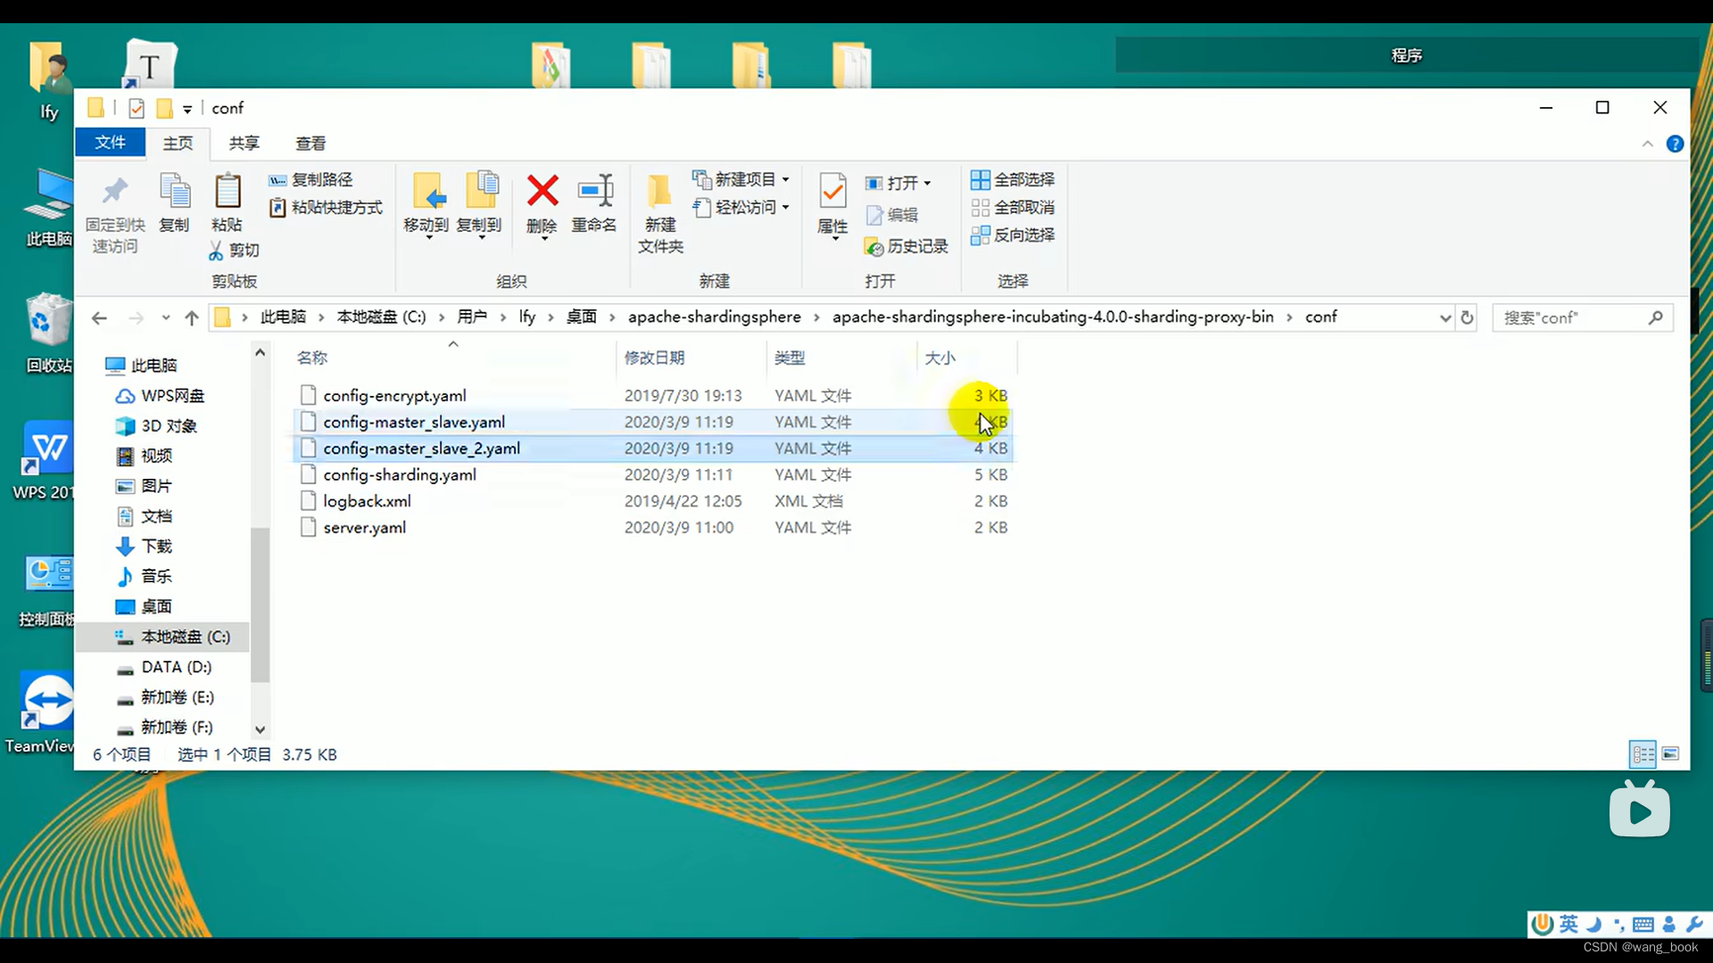The image size is (1713, 963).
Task: Go up one folder level arrow
Action: coord(192,317)
